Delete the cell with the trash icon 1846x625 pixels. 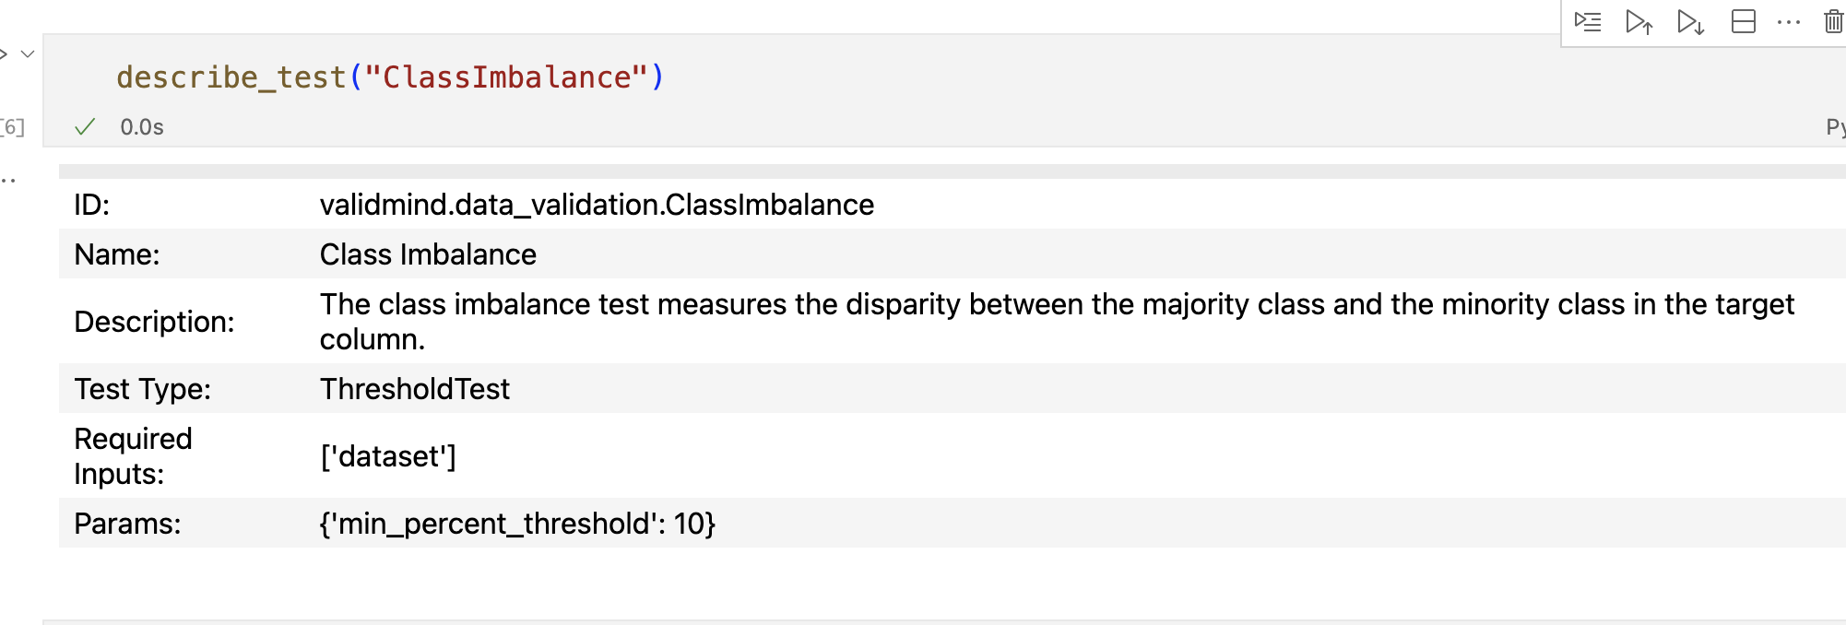(1833, 22)
